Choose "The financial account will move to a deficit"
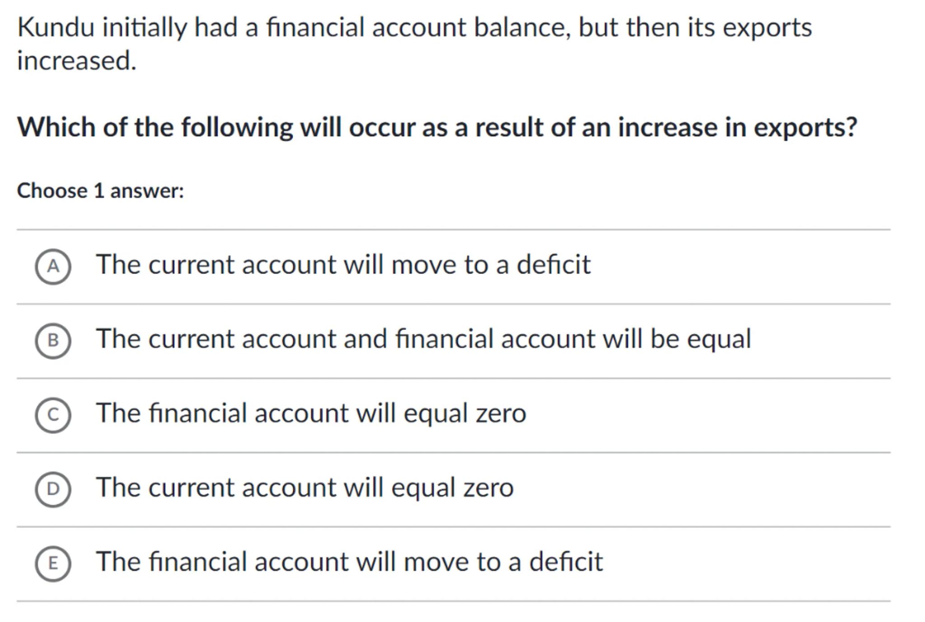 (x=349, y=562)
